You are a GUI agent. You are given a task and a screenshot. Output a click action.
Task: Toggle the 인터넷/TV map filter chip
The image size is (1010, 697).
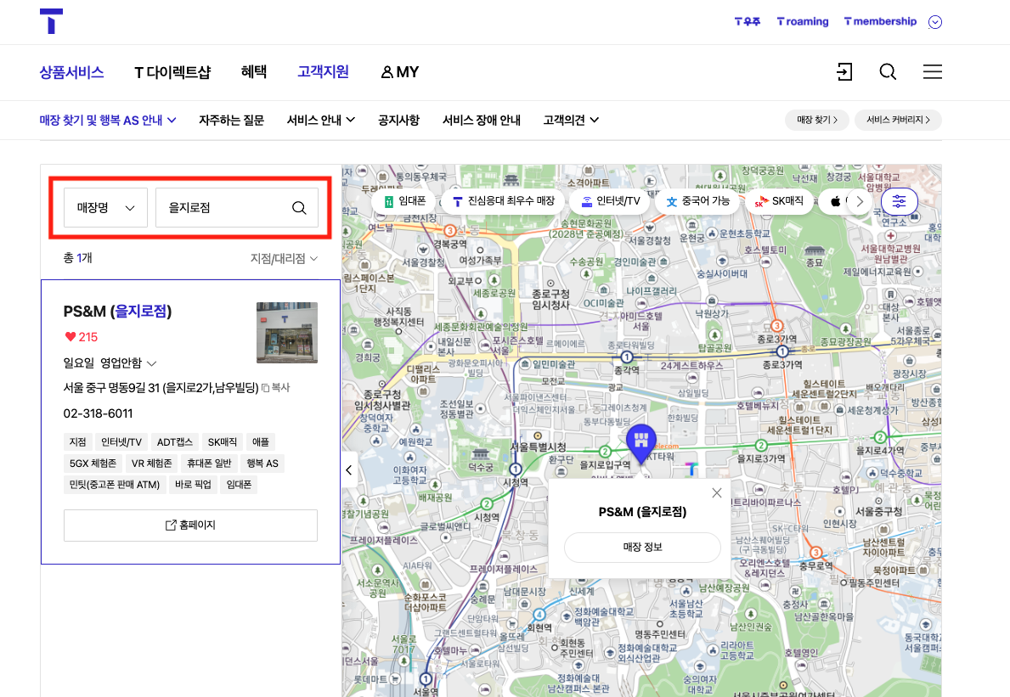(x=610, y=201)
